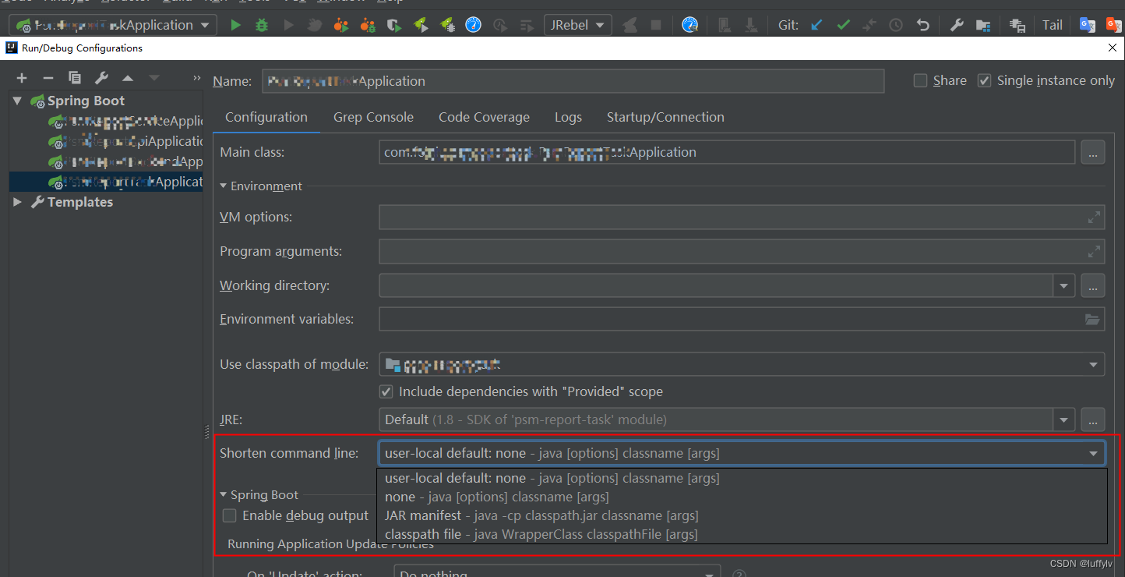The height and width of the screenshot is (577, 1125).
Task: Run application with JRebel rocket icon
Action: coord(421,24)
